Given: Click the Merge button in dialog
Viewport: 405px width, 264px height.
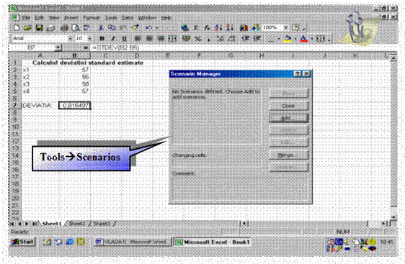Looking at the screenshot, I should (x=288, y=155).
